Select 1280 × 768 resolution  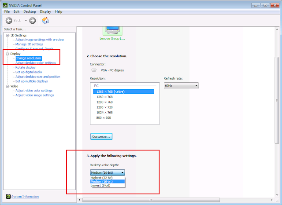point(104,102)
